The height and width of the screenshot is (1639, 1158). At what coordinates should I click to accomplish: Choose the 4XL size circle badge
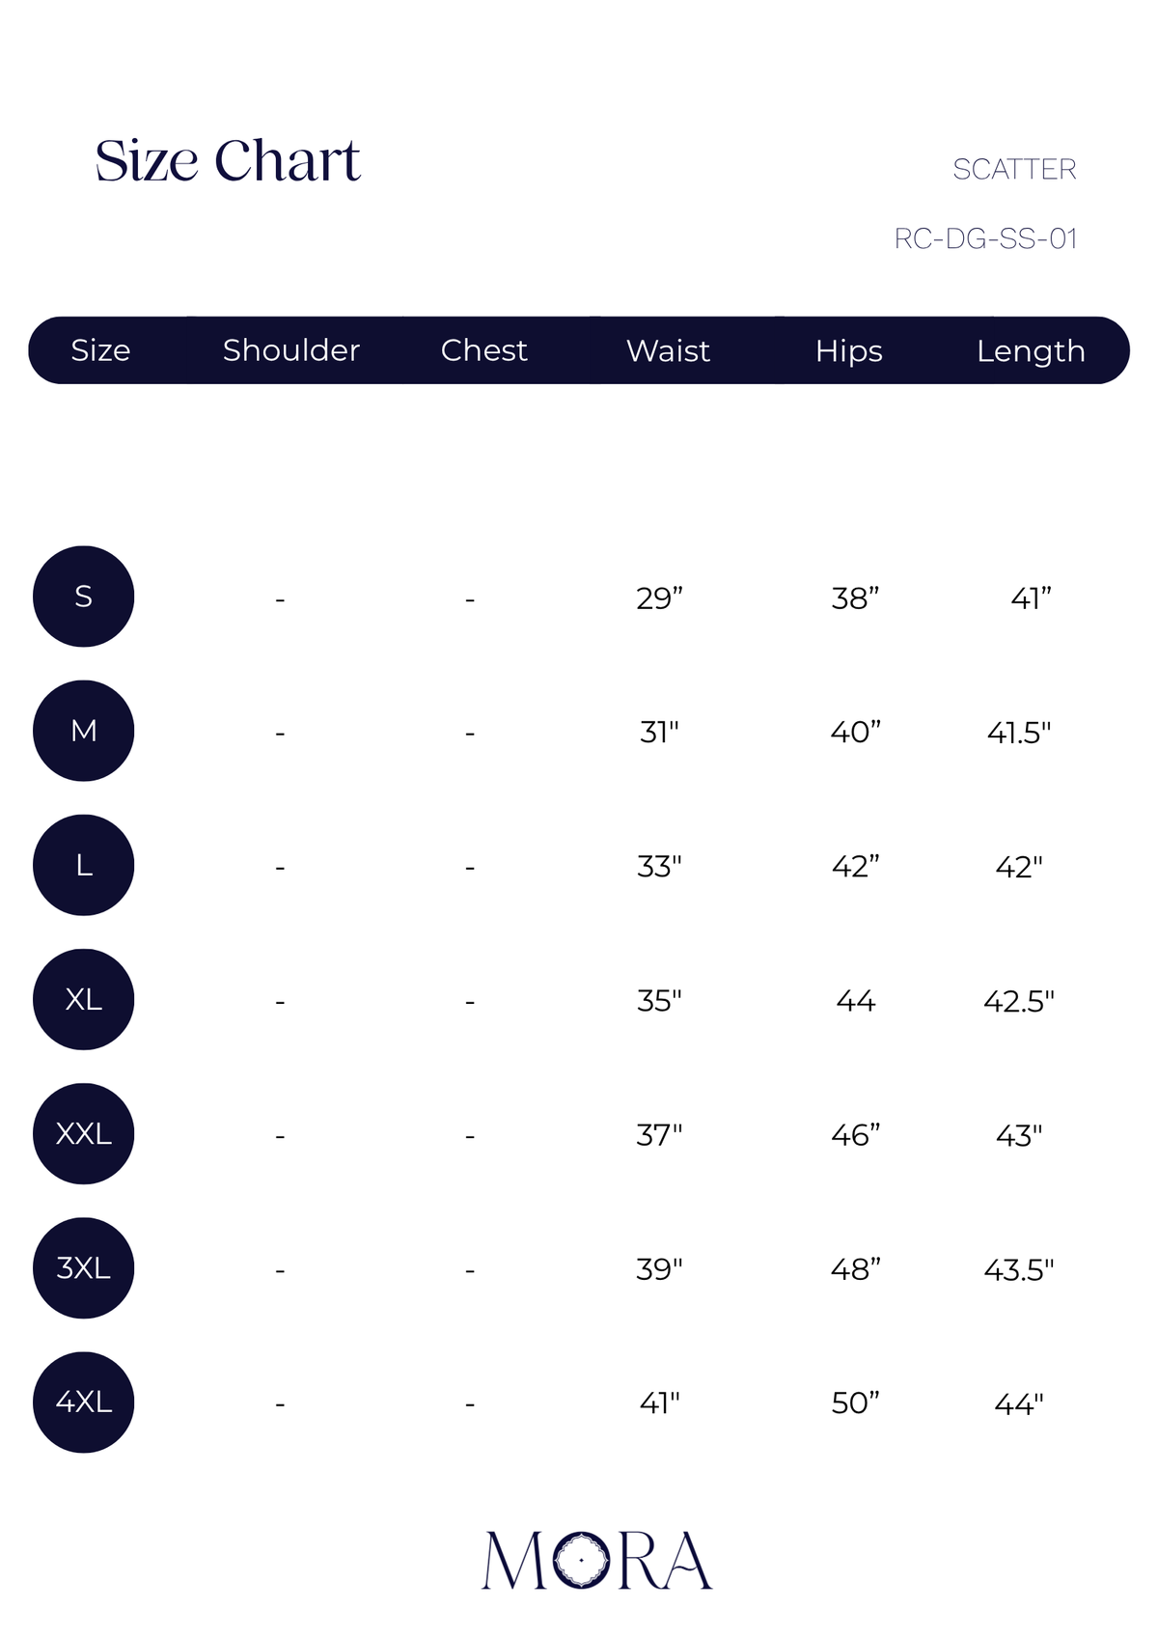[x=84, y=1402]
